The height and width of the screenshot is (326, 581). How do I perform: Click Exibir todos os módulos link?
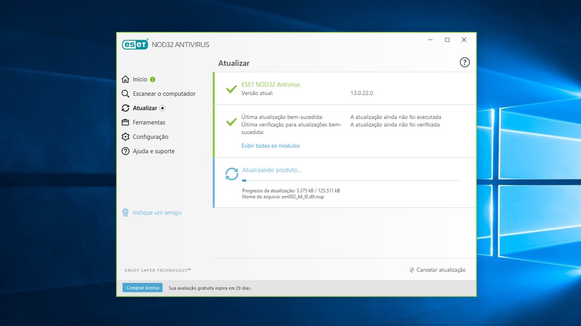pos(270,146)
